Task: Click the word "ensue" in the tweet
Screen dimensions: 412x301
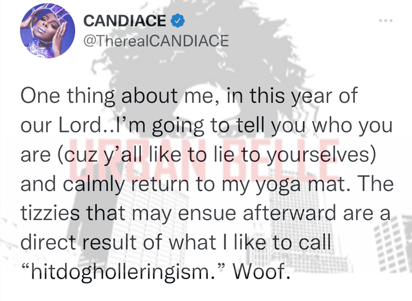Action: (207, 214)
